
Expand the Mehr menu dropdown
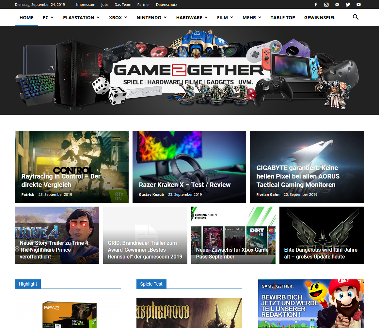click(x=252, y=17)
